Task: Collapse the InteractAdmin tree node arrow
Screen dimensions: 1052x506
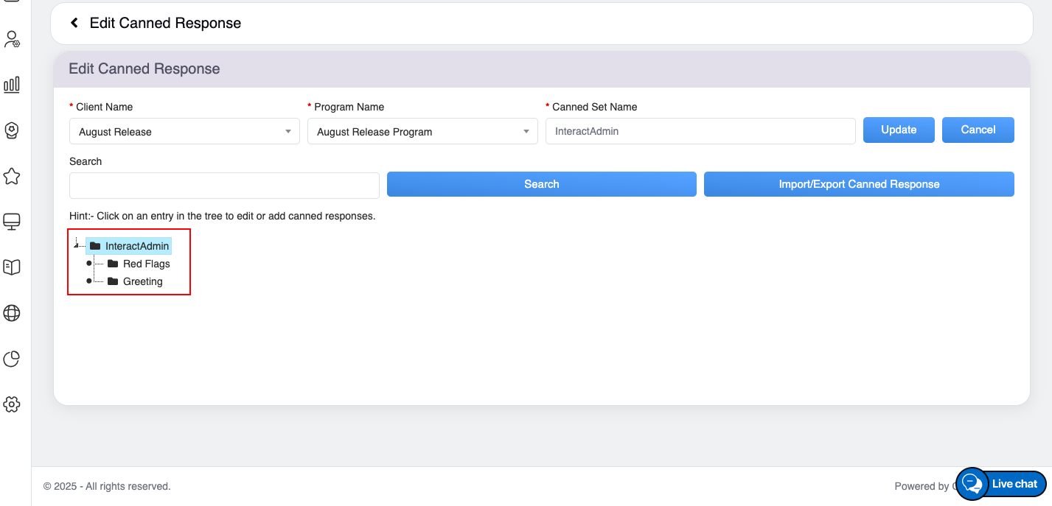Action: [77, 244]
